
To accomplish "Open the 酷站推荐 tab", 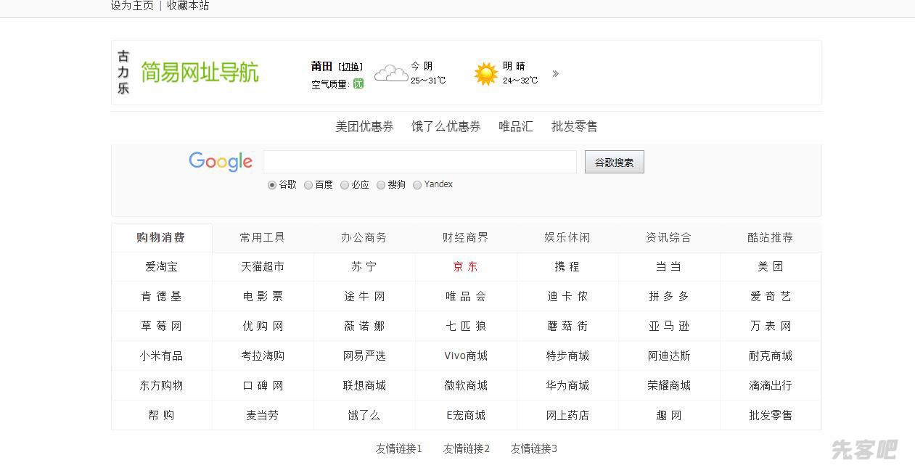I will coord(771,237).
